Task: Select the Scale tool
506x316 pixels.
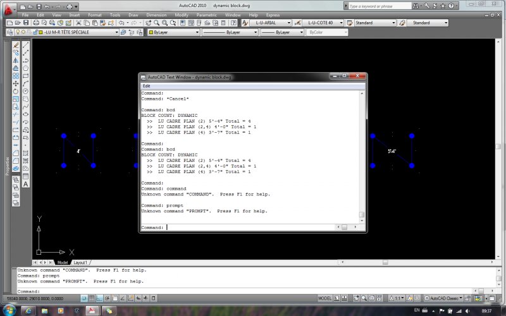Action: (x=15, y=99)
